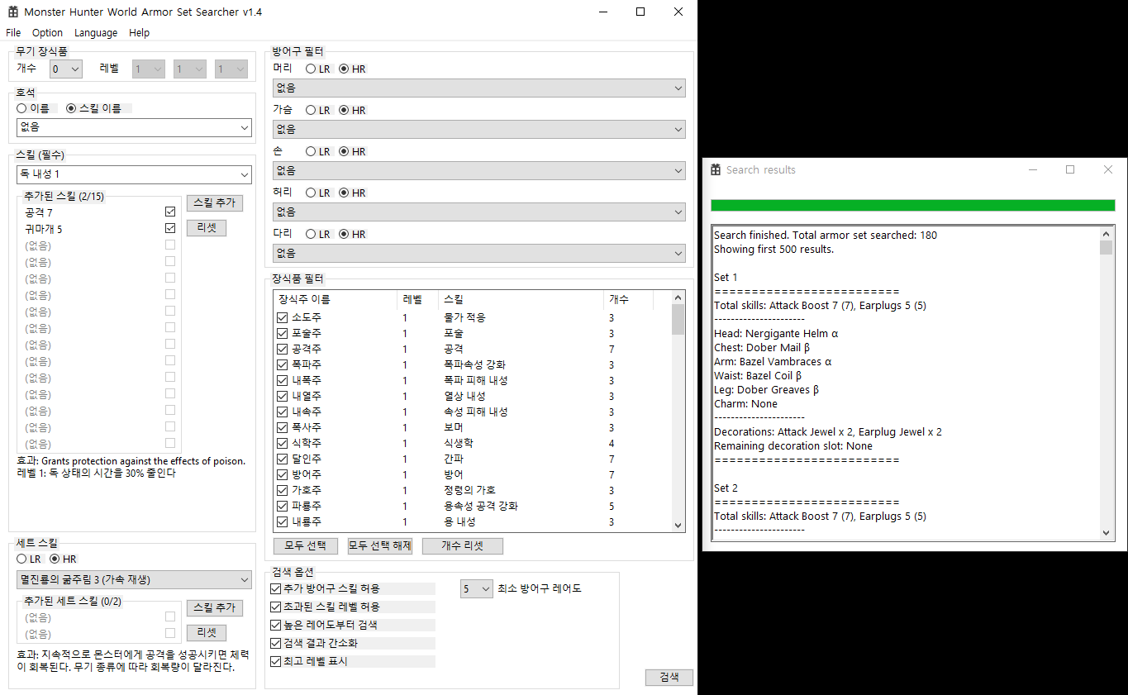1128x695 pixels.
Task: Click the 장식주 이름 column header
Action: (336, 299)
